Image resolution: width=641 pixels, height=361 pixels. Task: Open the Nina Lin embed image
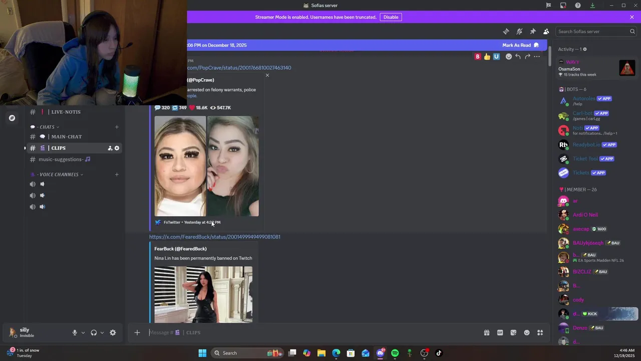pyautogui.click(x=203, y=294)
